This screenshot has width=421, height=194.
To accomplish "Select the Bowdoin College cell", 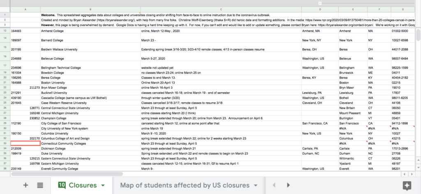I will [x=90, y=73].
